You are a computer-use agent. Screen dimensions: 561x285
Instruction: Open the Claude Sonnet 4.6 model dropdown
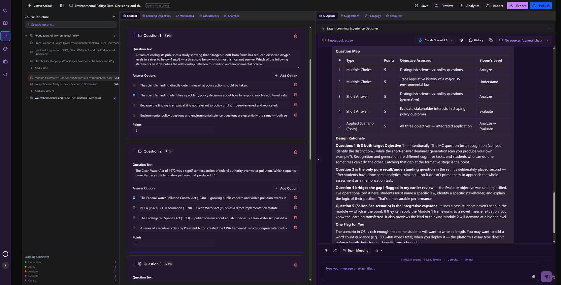click(x=435, y=40)
